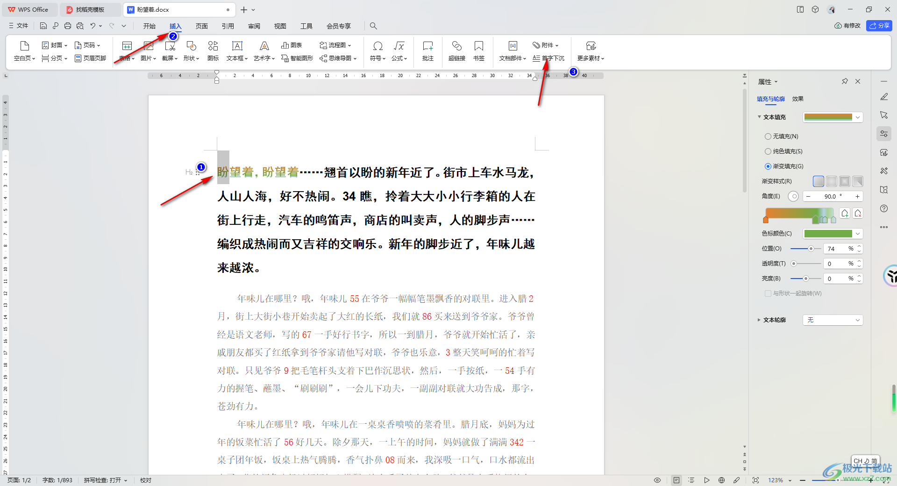Insert a Hyperlink
Image resolution: width=897 pixels, height=486 pixels.
coord(456,51)
